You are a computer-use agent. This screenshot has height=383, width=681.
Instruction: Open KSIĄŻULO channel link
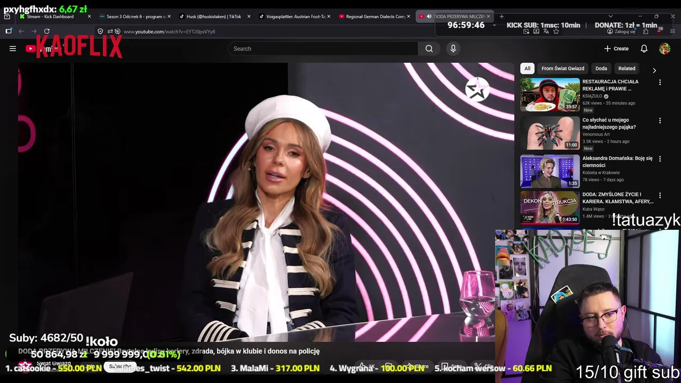[x=592, y=96]
